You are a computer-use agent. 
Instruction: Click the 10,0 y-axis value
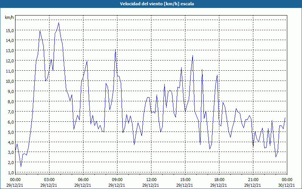click(10, 81)
